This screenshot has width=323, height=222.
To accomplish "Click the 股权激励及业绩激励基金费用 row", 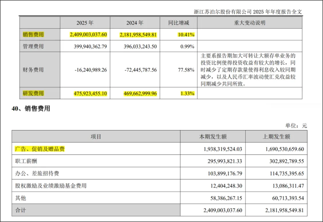I will (x=159, y=186).
